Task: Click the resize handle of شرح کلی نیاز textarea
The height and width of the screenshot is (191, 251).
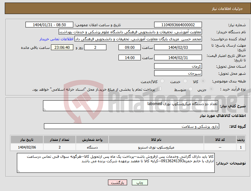Action: pyautogui.click(x=45, y=110)
